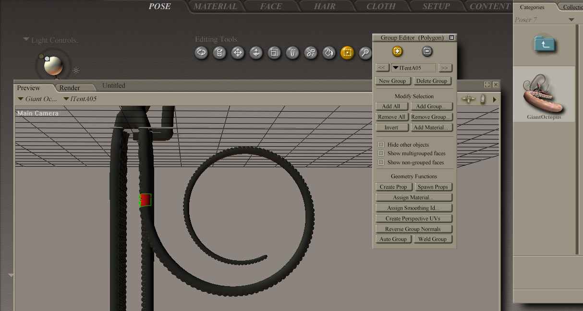
Task: Click the Remove All button
Action: pyautogui.click(x=391, y=117)
